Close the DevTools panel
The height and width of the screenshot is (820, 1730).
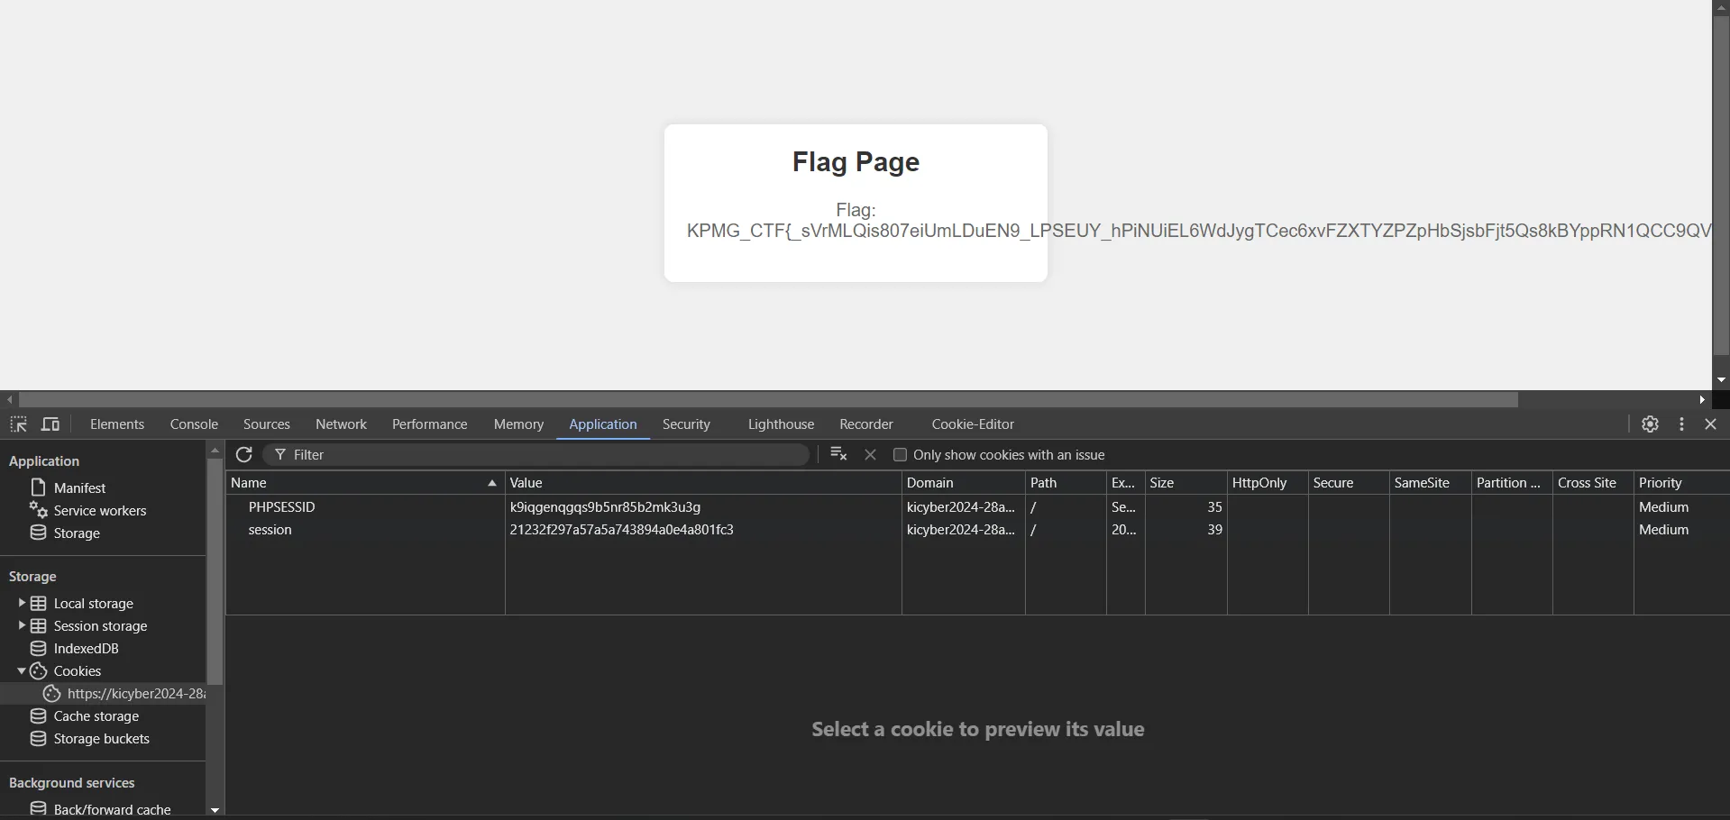coord(1711,424)
